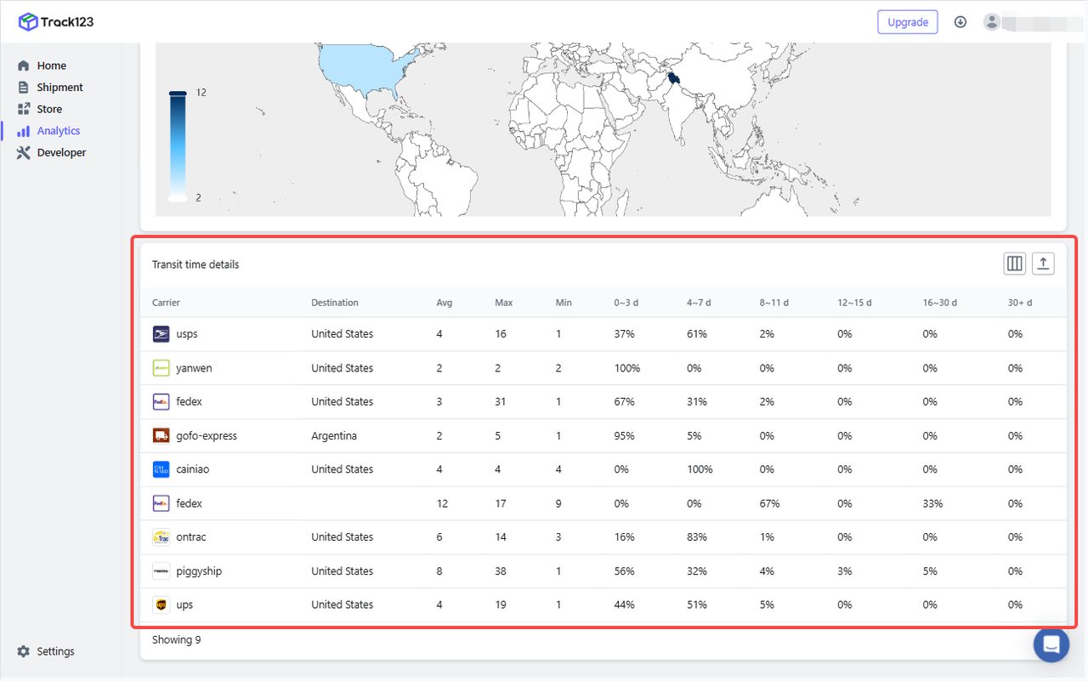Click the Store grid icon

(24, 109)
